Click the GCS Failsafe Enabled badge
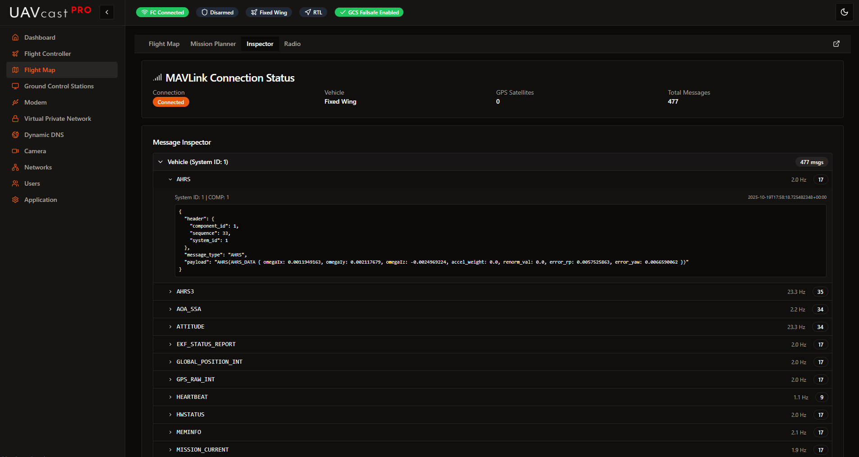The height and width of the screenshot is (457, 859). tap(369, 12)
